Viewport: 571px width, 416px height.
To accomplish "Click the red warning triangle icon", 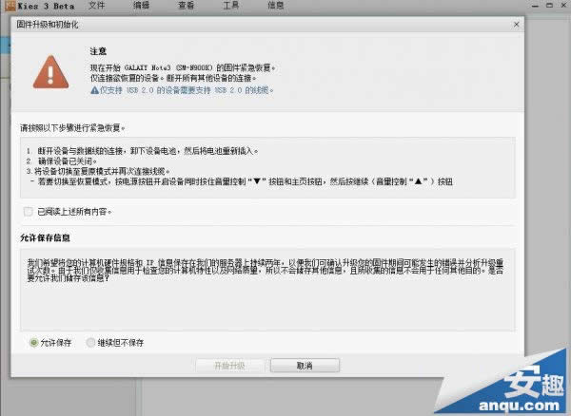I will pos(50,72).
